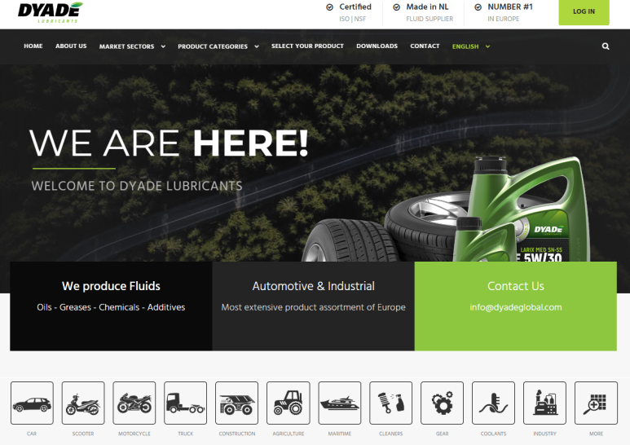Click the Number #1 checkmark icon

pos(478,7)
